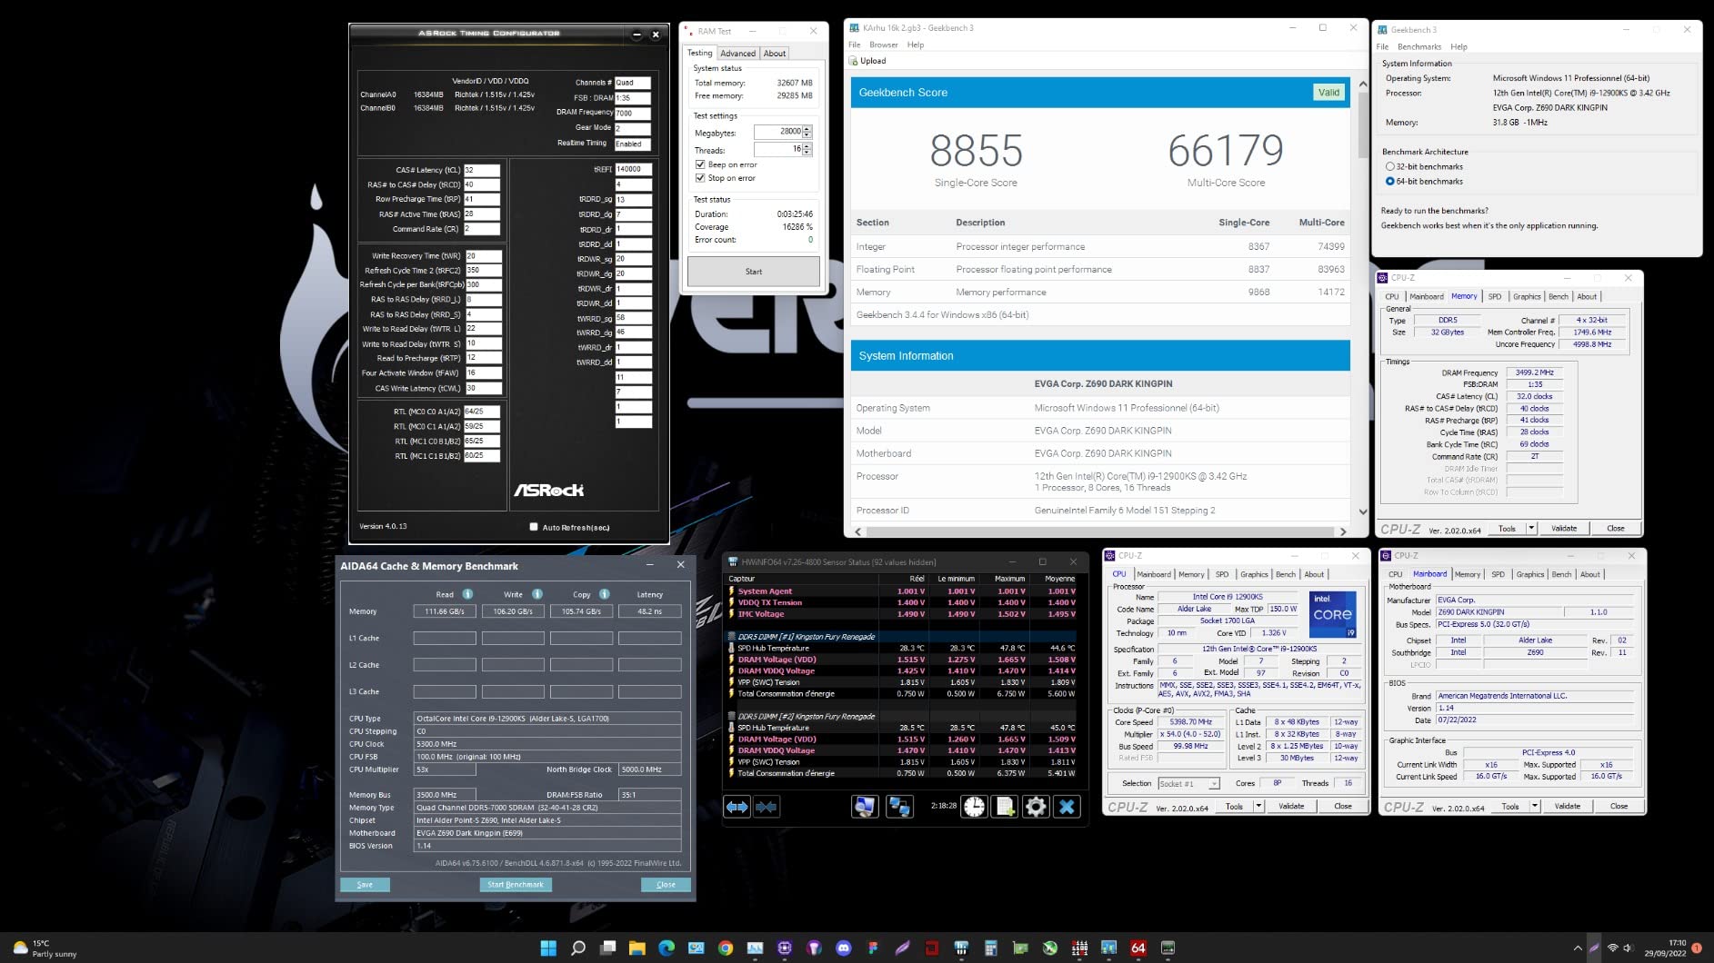The image size is (1714, 963).
Task: Open HWiNFO settings gear icon
Action: [1036, 807]
